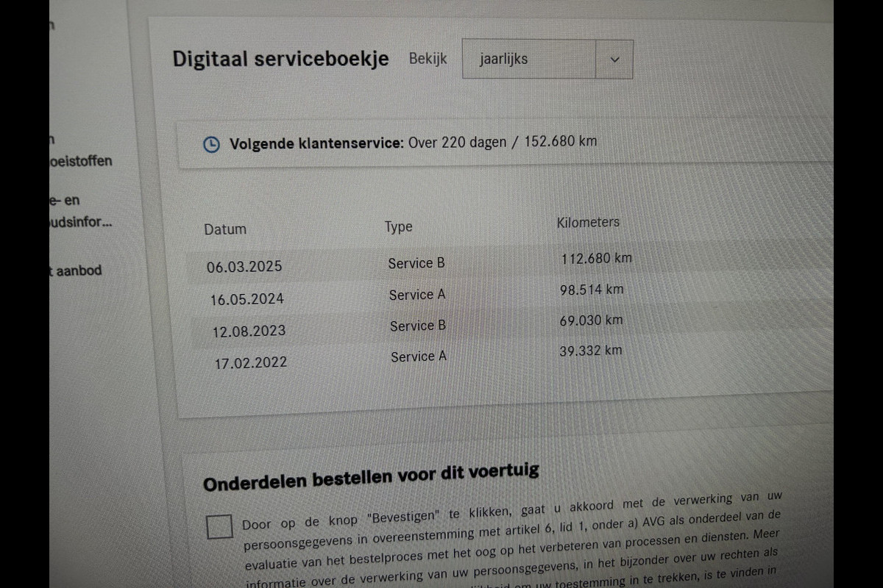Click 'Volgende klantenservice:' label text
The height and width of the screenshot is (588, 883).
[x=316, y=143]
